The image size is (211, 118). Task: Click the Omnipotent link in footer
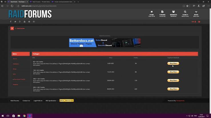point(180,101)
